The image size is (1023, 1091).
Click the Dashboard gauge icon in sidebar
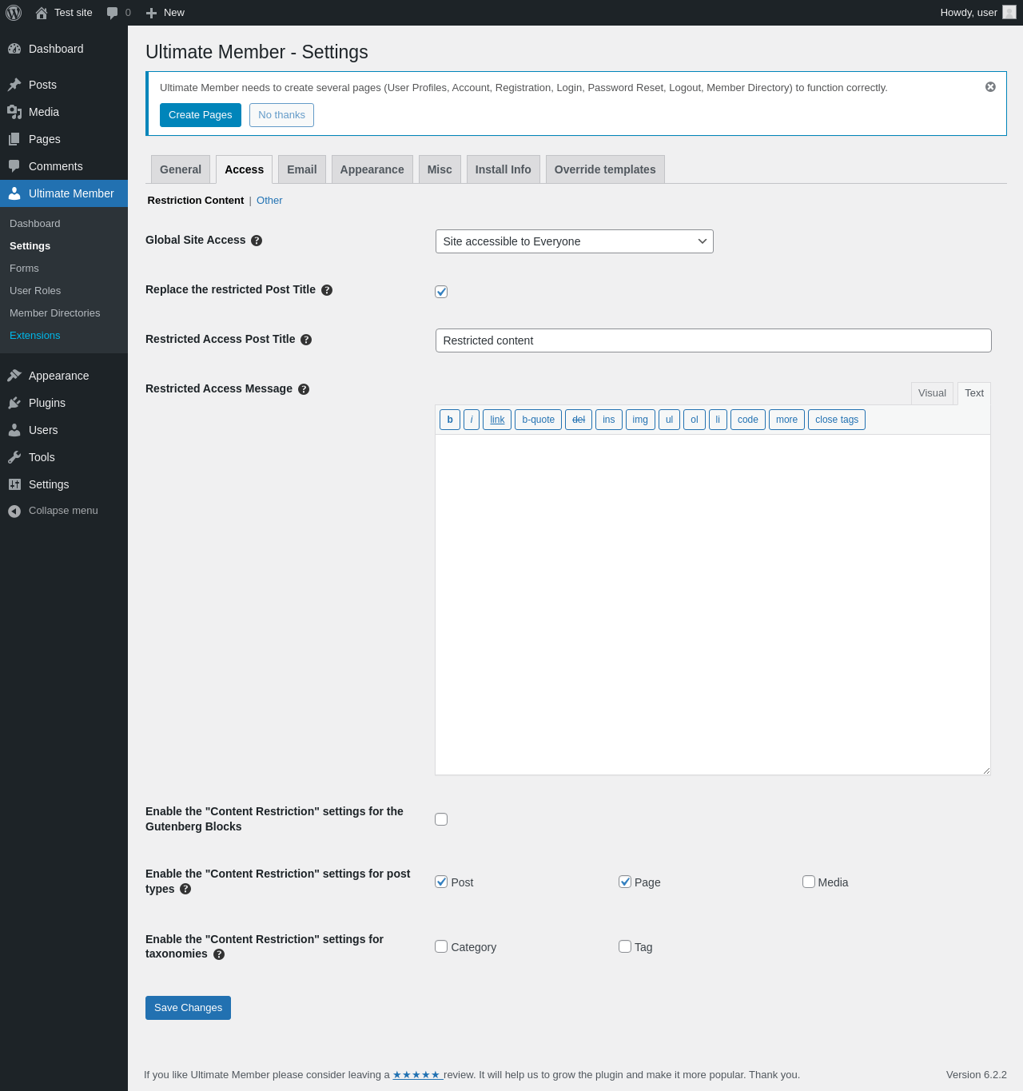pos(14,49)
